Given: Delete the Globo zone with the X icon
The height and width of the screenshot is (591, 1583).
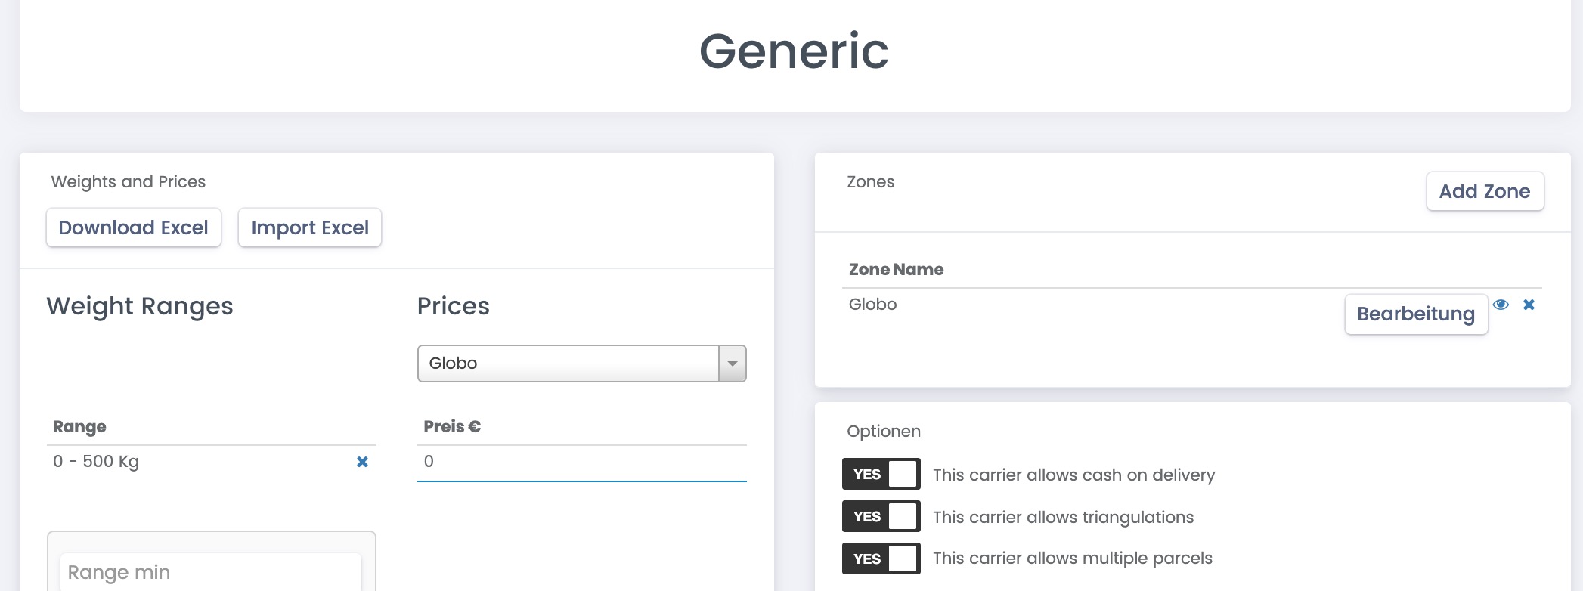Looking at the screenshot, I should (x=1529, y=305).
